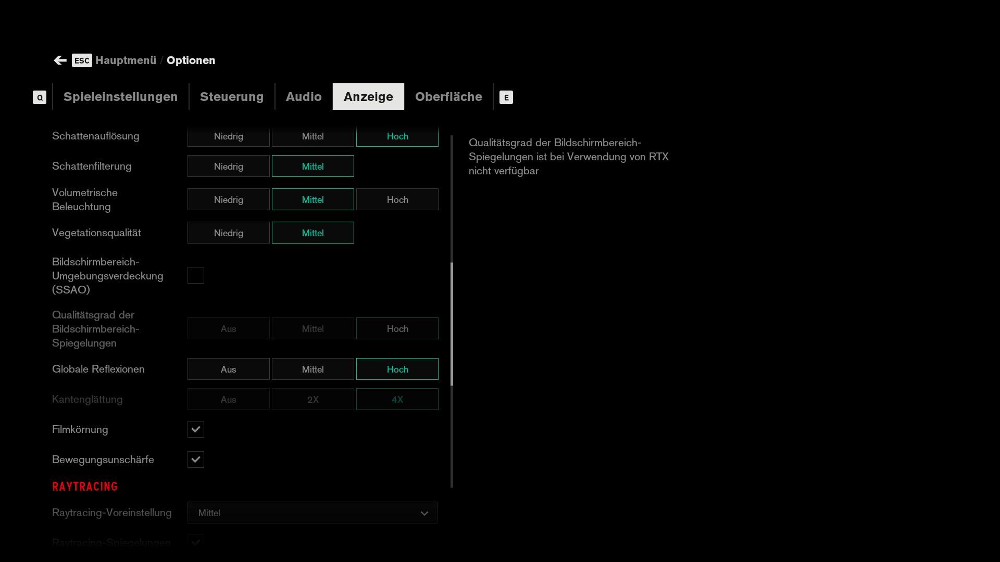Set Vegetationsqualität to Niedrig

pyautogui.click(x=229, y=233)
